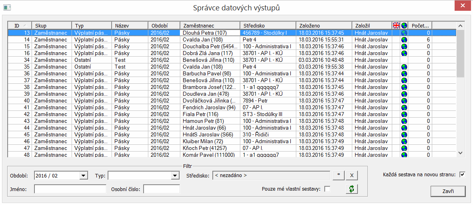Click globe icon in Dvořáčková Jiřinka row

tap(404, 101)
